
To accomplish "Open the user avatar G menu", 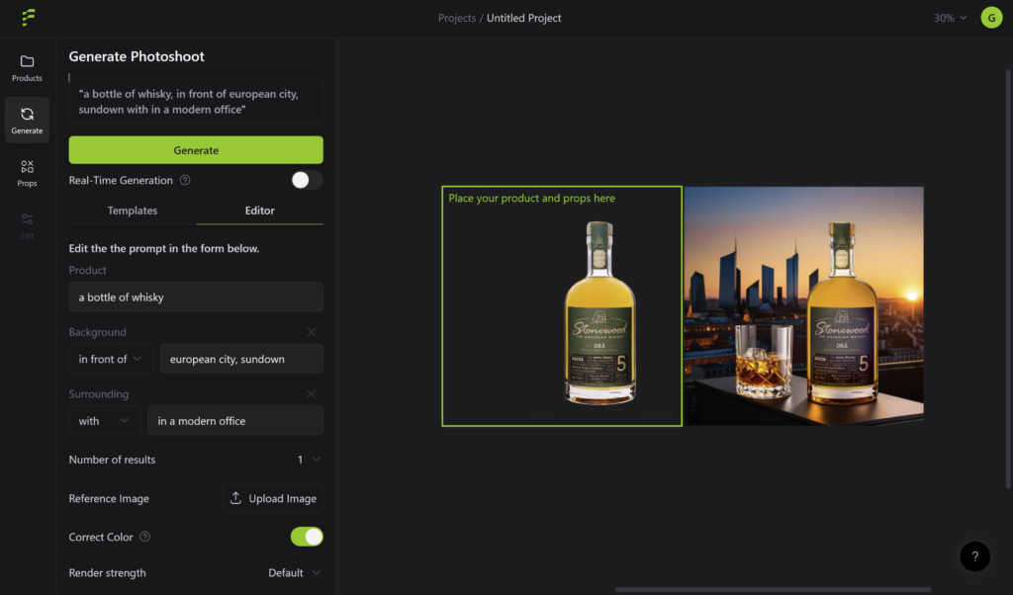I will pos(991,18).
